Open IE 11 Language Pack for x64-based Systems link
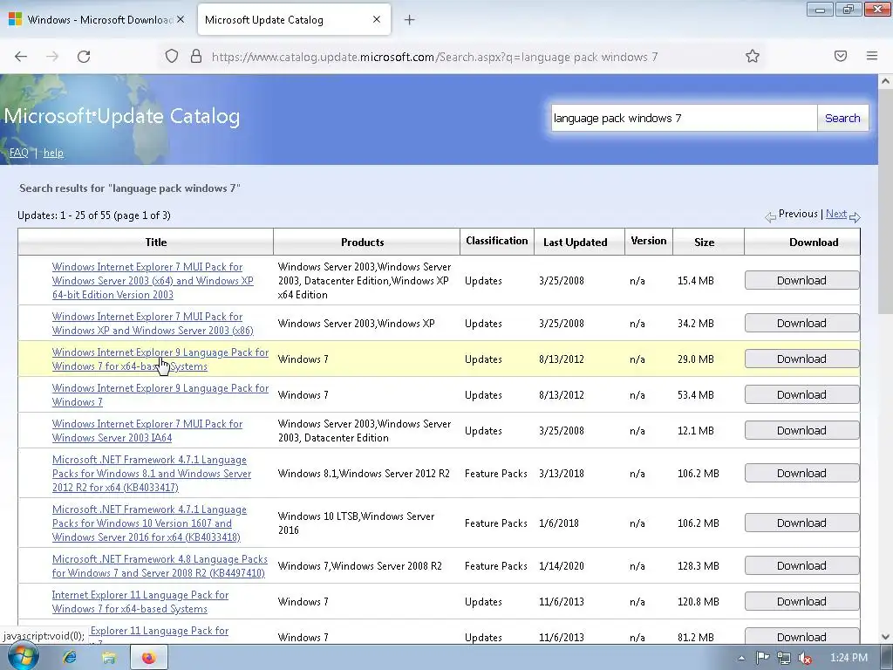 [140, 602]
